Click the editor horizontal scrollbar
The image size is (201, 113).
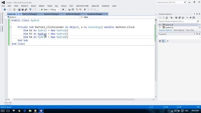click(75, 100)
